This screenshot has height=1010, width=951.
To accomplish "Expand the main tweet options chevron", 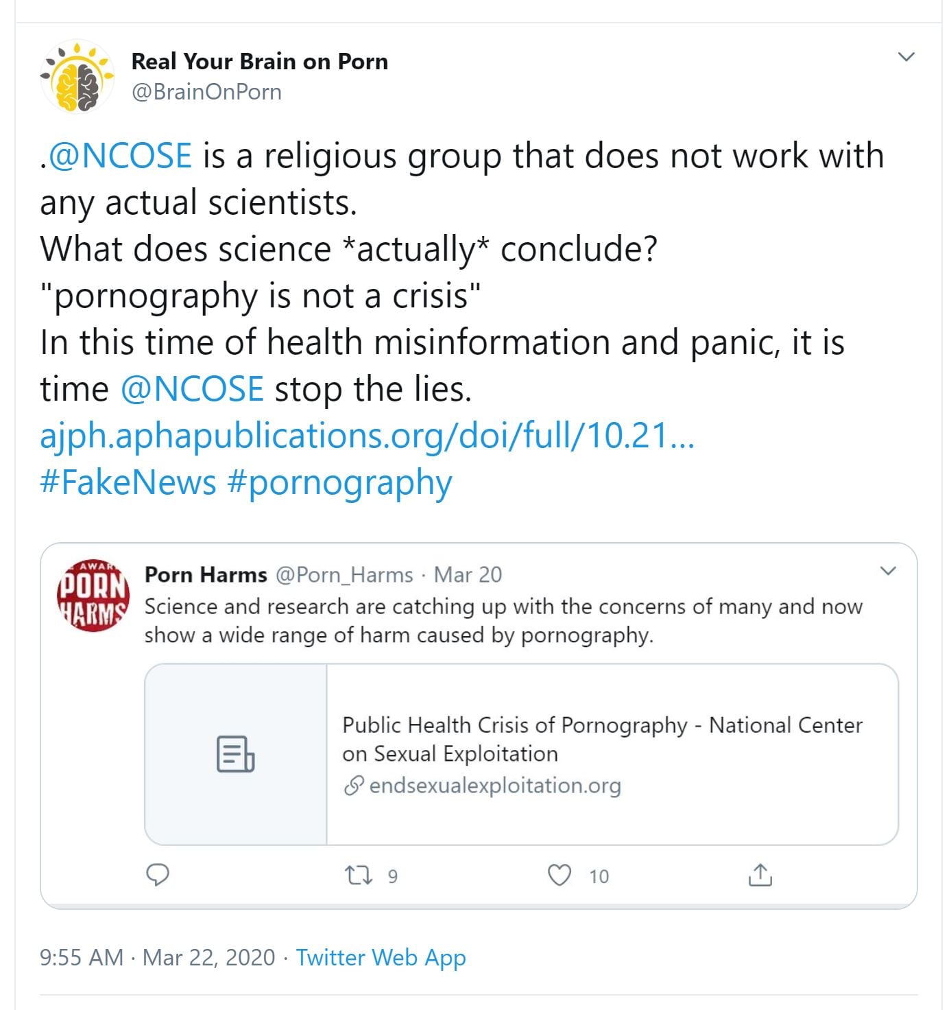I will (906, 57).
